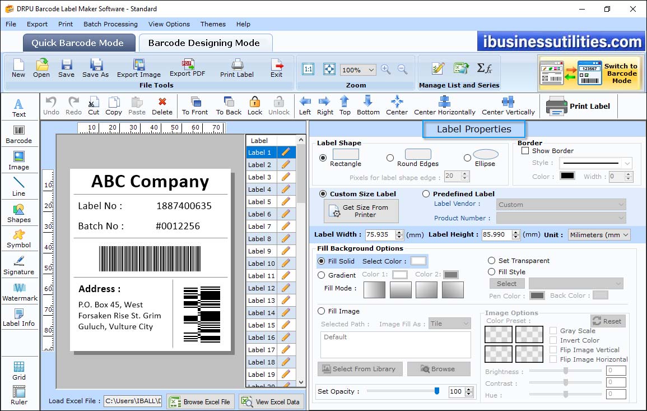The image size is (647, 411).
Task: Select the Round Edges label shape
Action: (390, 158)
